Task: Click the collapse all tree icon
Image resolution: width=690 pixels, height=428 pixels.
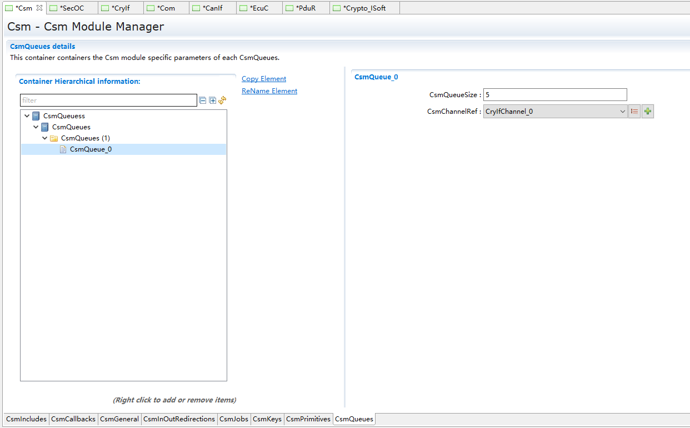Action: pyautogui.click(x=203, y=100)
